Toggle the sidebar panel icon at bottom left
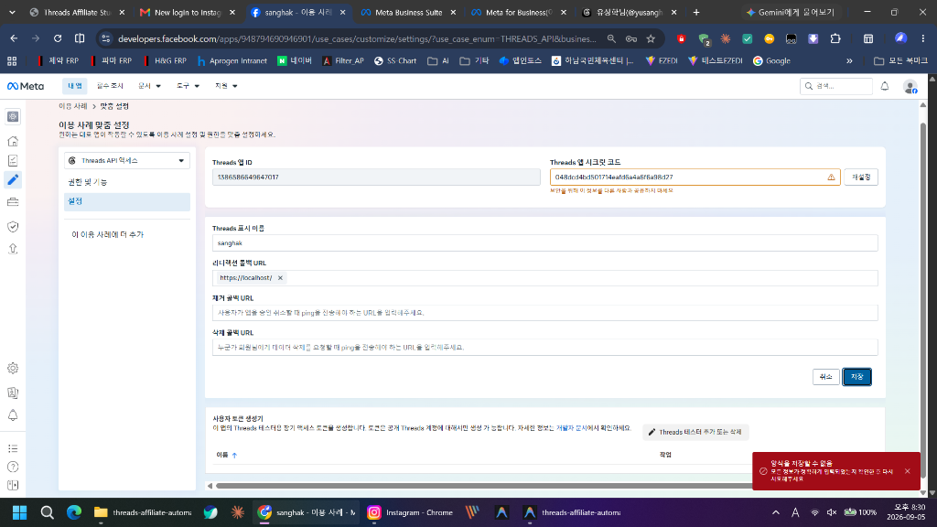This screenshot has width=937, height=527. 13,485
